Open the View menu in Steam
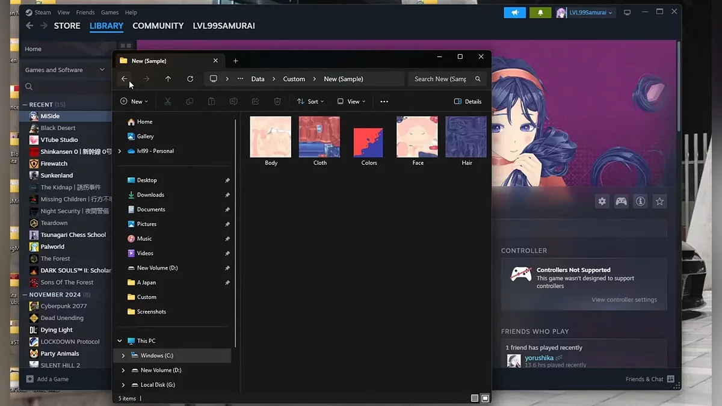Image resolution: width=722 pixels, height=406 pixels. coord(63,13)
